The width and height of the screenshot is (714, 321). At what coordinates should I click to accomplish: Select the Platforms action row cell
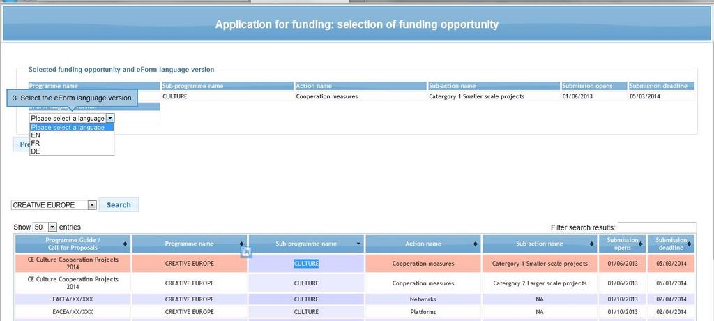pos(423,312)
